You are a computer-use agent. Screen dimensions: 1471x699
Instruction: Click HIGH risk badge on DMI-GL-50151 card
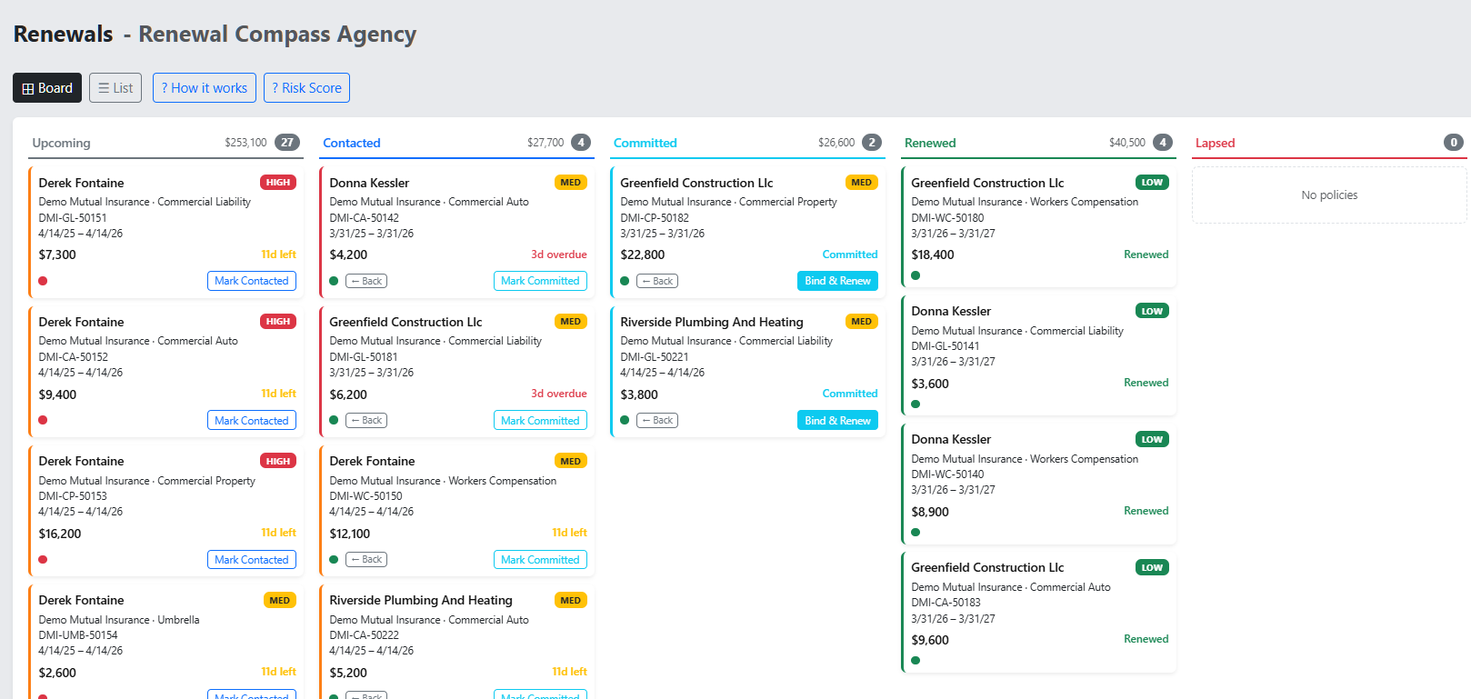coord(278,183)
